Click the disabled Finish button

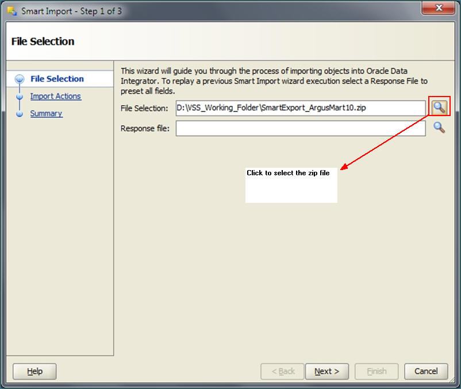click(x=377, y=371)
